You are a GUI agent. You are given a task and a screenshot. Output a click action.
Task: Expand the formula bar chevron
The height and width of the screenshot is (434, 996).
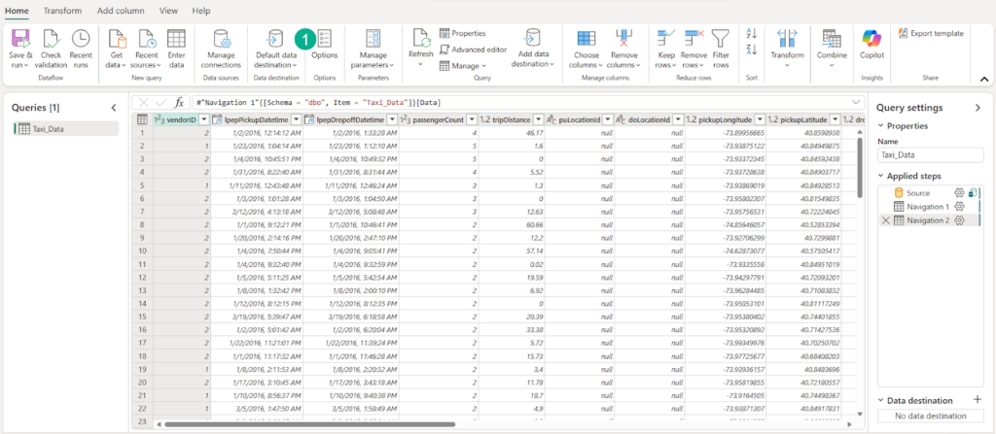point(856,102)
